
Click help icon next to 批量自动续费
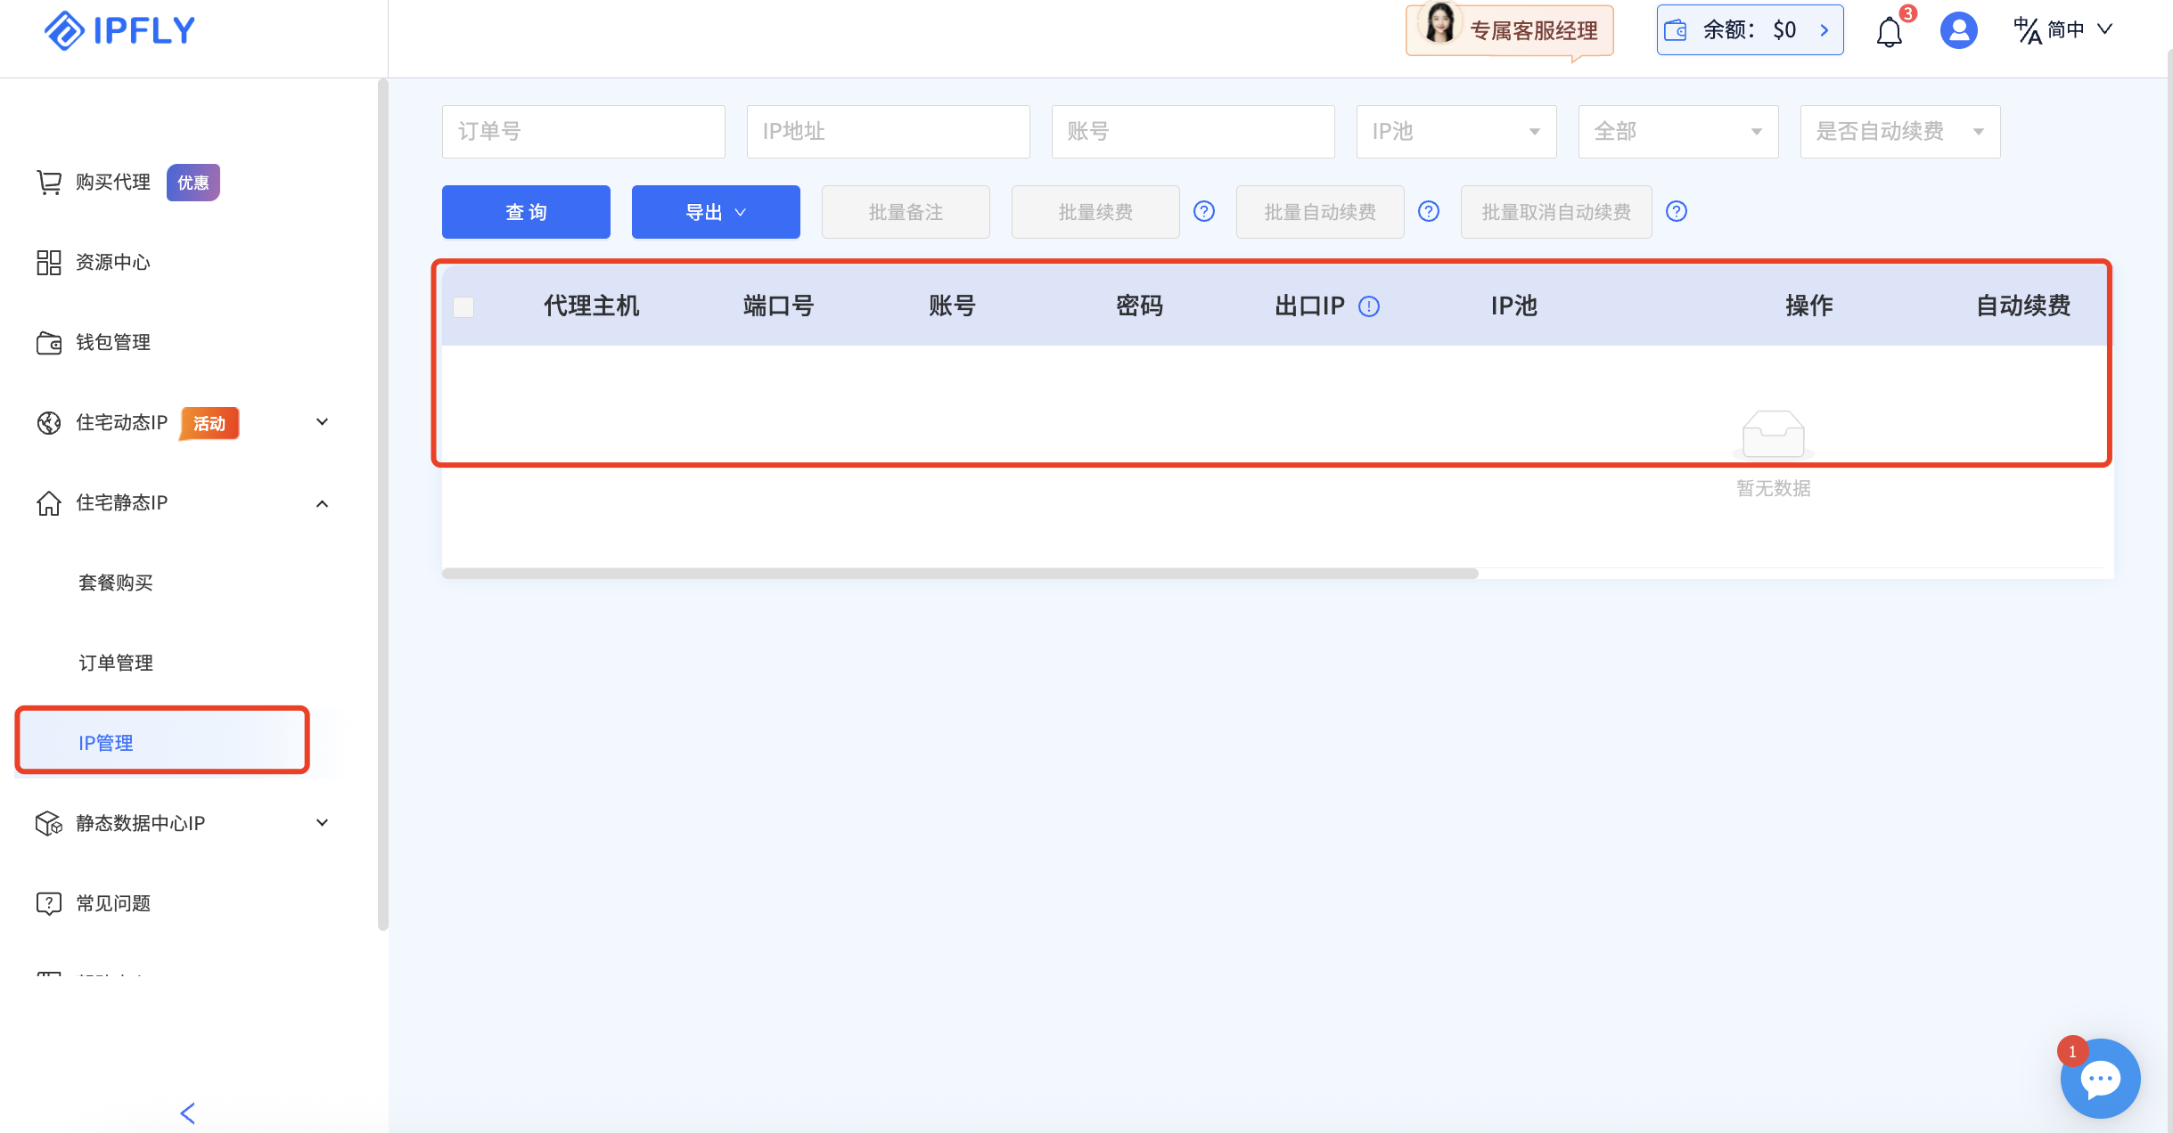[x=1429, y=212]
